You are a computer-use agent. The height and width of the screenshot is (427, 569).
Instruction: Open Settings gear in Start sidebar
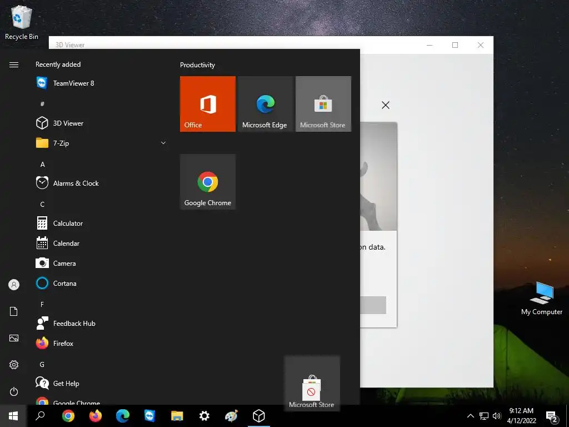pos(14,365)
